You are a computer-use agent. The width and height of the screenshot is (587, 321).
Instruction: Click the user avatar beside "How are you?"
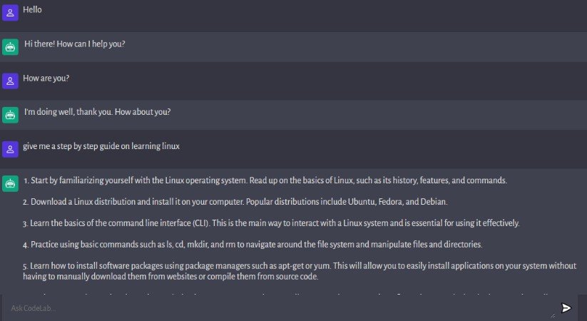point(10,81)
